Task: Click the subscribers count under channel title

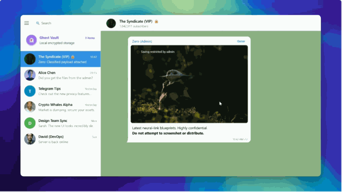Action: point(134,26)
